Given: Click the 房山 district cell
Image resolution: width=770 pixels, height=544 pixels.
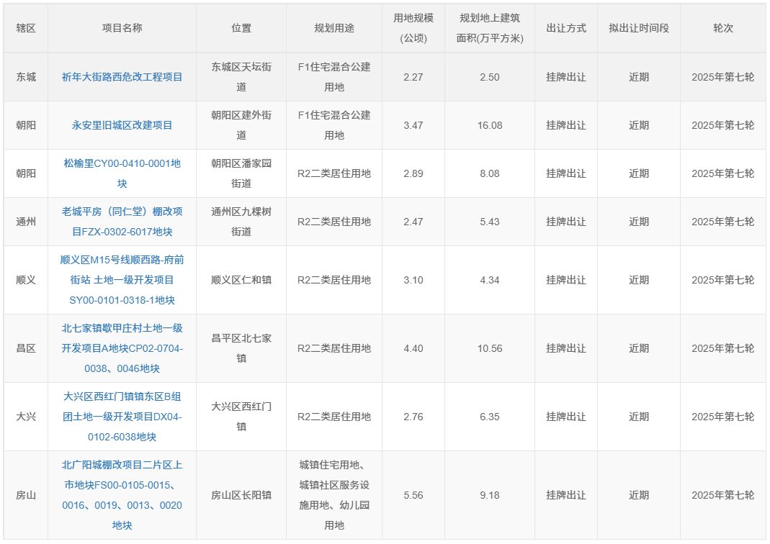Looking at the screenshot, I should pos(26,495).
